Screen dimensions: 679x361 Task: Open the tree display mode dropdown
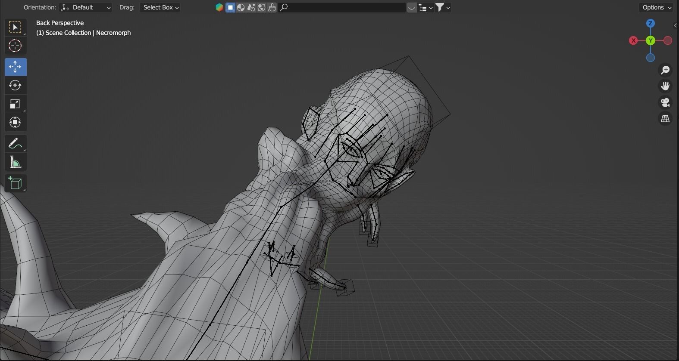click(x=426, y=7)
